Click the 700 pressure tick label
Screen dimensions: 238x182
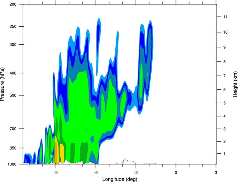point(13,129)
